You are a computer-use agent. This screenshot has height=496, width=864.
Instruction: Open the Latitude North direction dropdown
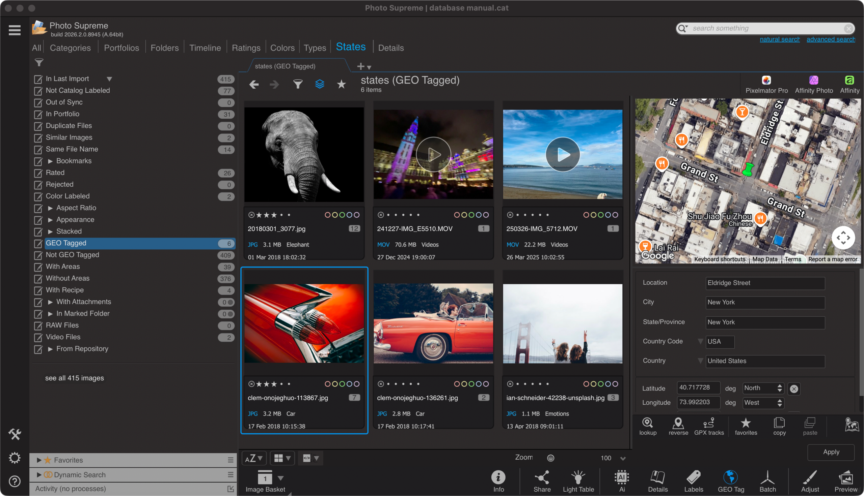point(763,388)
